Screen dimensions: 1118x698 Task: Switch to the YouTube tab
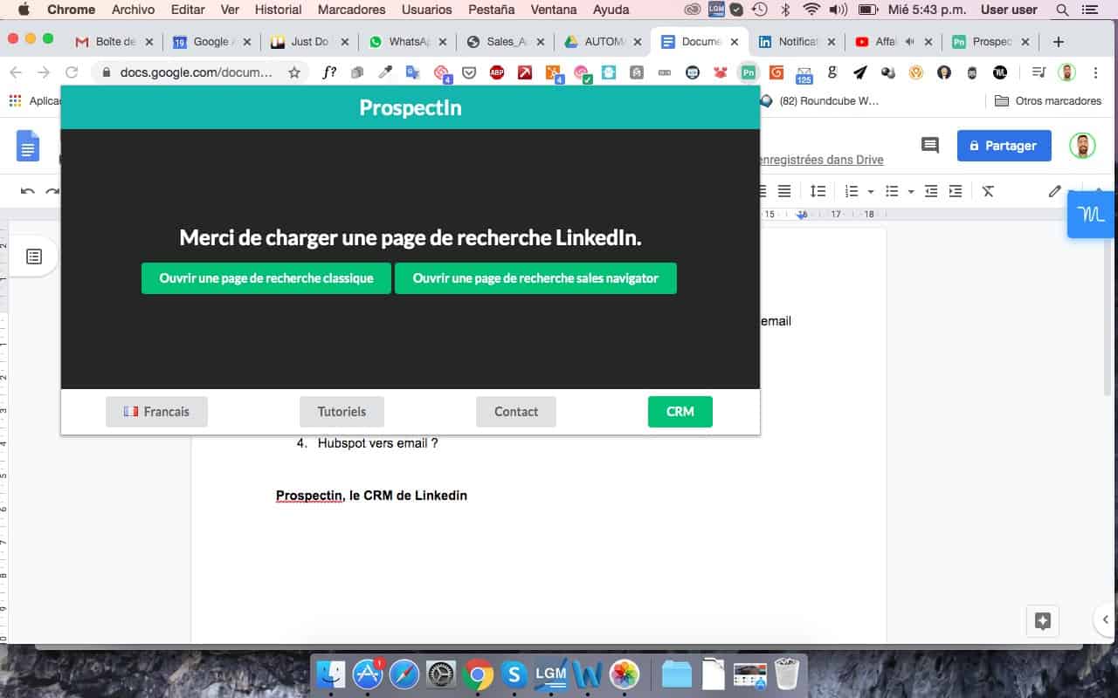(x=895, y=41)
